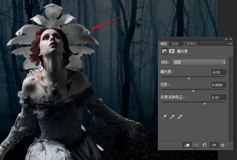Click the 位移 slider handle
237x160 pixels.
[x=193, y=91]
